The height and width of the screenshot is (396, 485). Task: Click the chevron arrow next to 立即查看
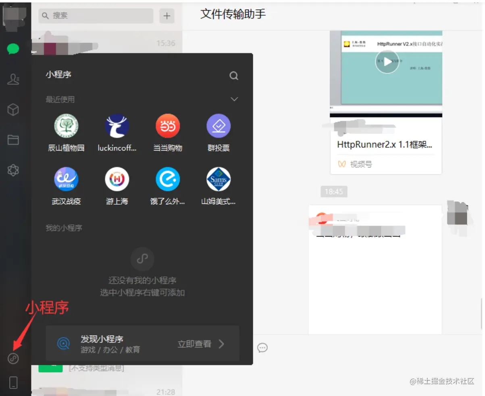pyautogui.click(x=221, y=344)
